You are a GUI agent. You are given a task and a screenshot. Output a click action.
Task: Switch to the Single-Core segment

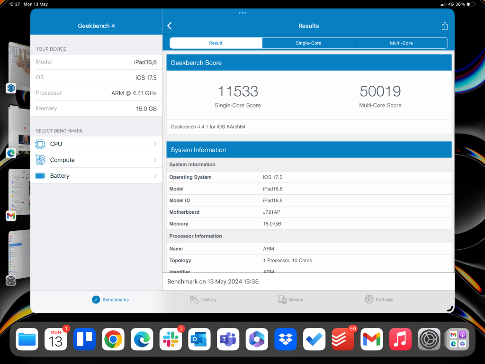[308, 43]
